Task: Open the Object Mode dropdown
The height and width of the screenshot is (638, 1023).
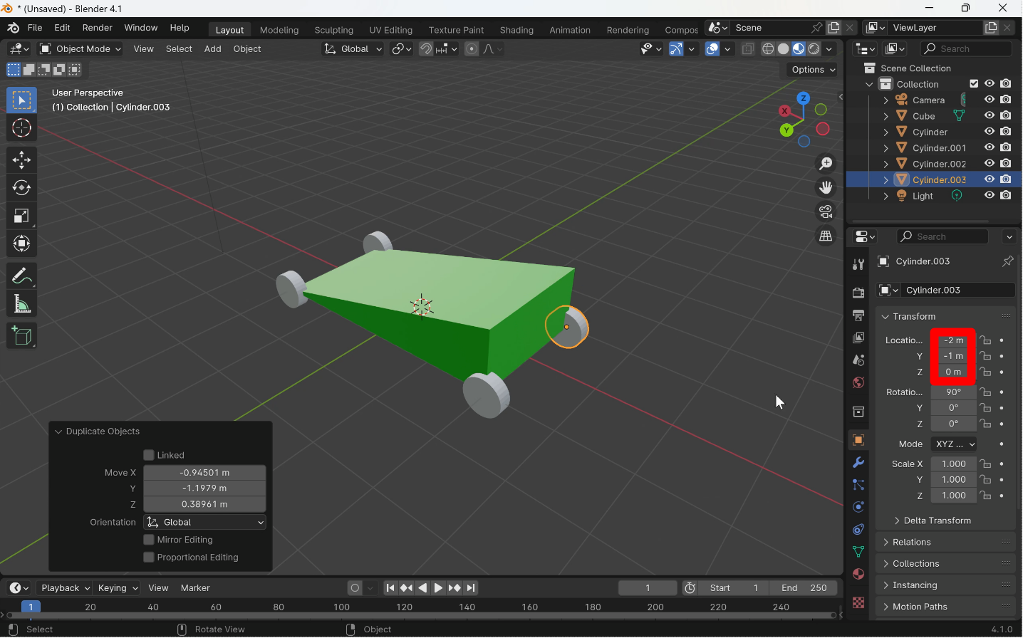Action: click(x=81, y=49)
